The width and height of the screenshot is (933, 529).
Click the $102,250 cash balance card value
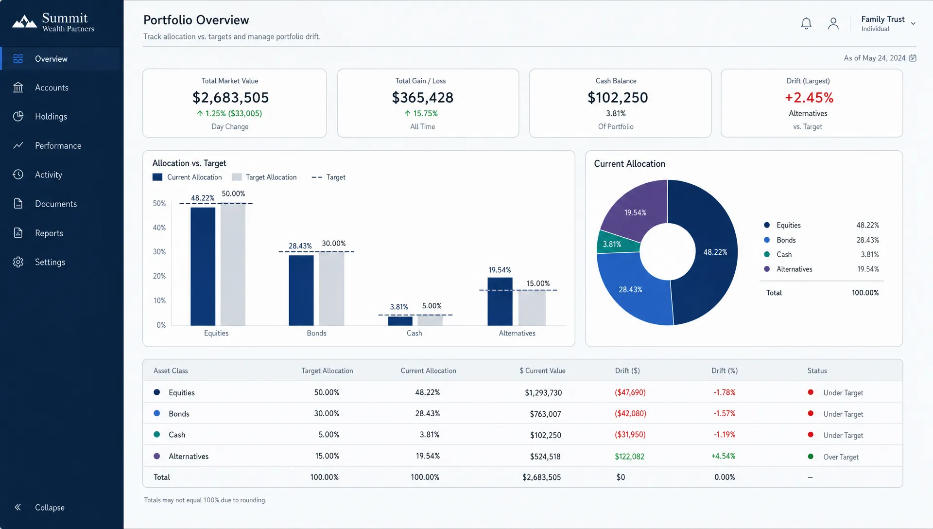(x=617, y=98)
